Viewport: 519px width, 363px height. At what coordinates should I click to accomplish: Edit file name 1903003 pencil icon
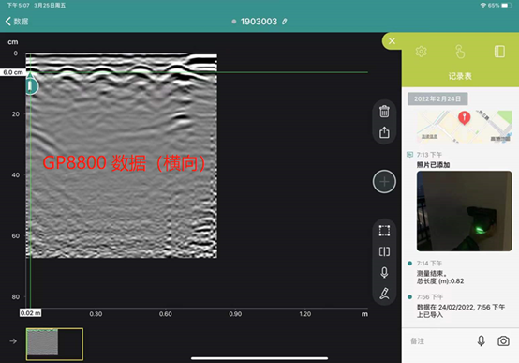pos(284,22)
